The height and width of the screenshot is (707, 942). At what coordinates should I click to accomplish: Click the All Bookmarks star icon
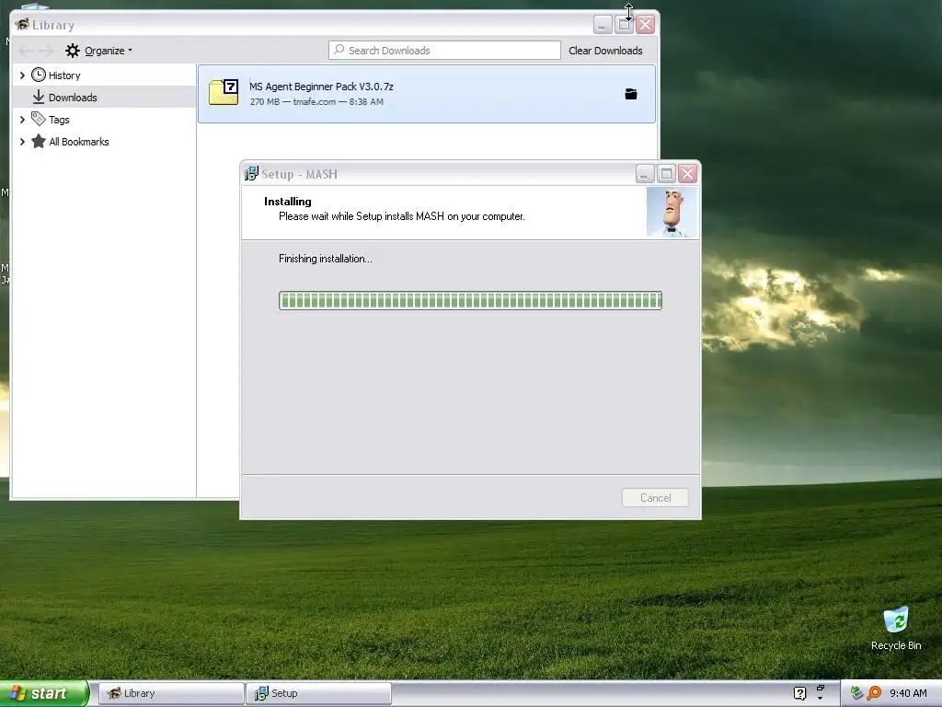pos(39,141)
